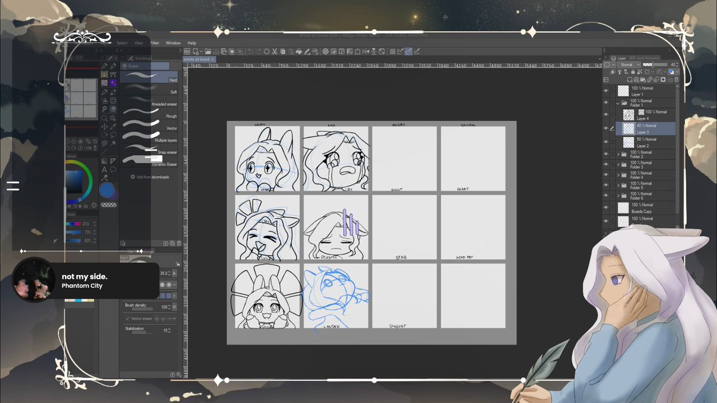The image size is (717, 403).
Task: Open the Filter menu
Action: 155,43
